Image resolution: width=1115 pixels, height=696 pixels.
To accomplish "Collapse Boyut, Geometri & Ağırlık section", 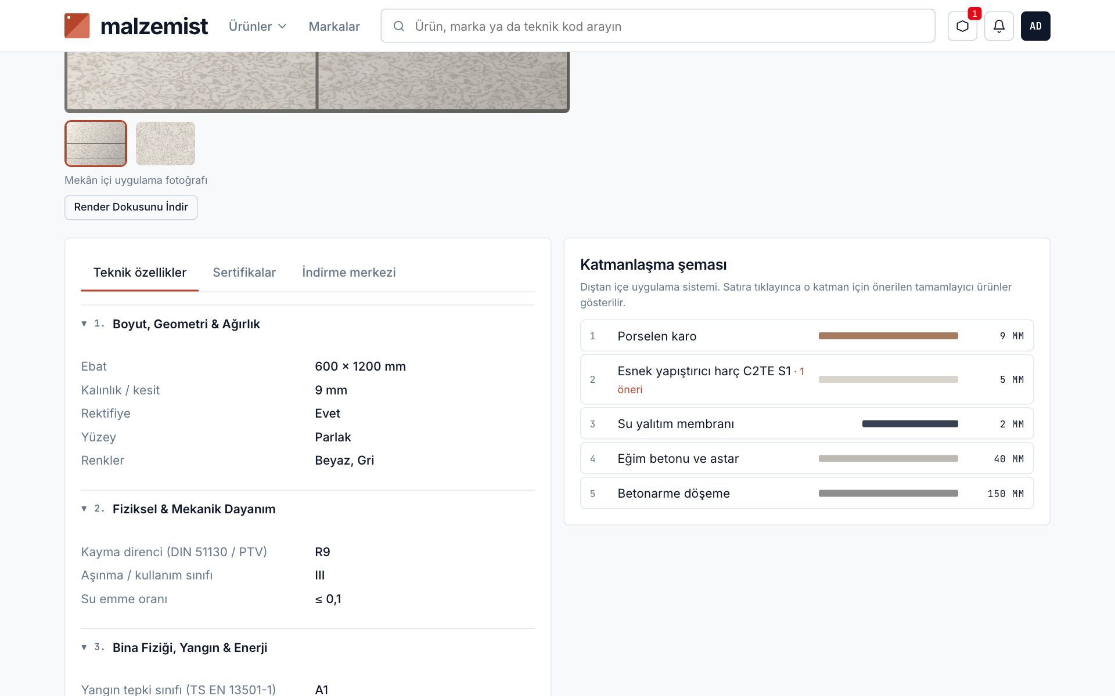I will point(308,324).
